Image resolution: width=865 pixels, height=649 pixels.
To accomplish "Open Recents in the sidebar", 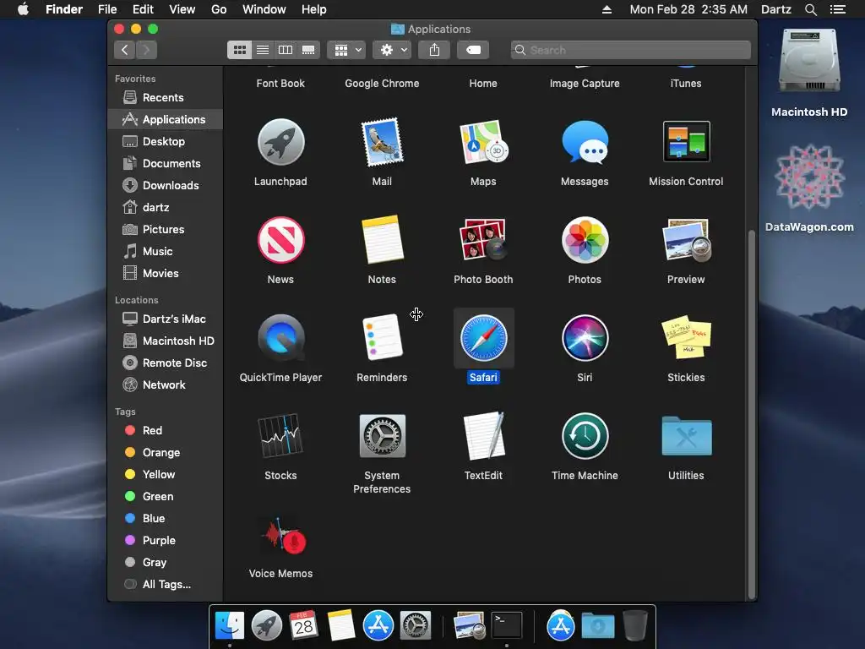I will pyautogui.click(x=165, y=98).
